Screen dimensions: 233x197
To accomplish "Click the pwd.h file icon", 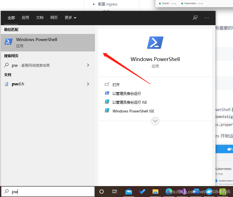I will click(x=6, y=84).
